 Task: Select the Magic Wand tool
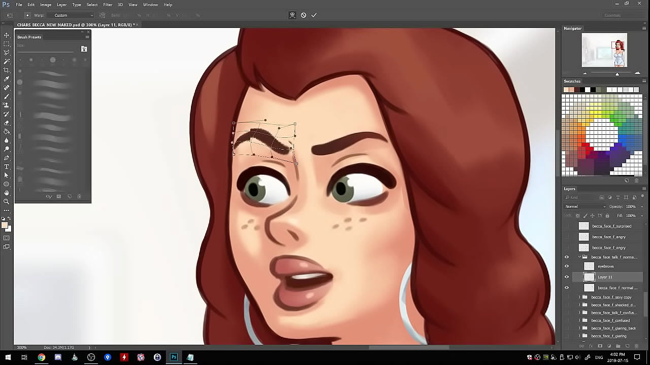(x=7, y=61)
